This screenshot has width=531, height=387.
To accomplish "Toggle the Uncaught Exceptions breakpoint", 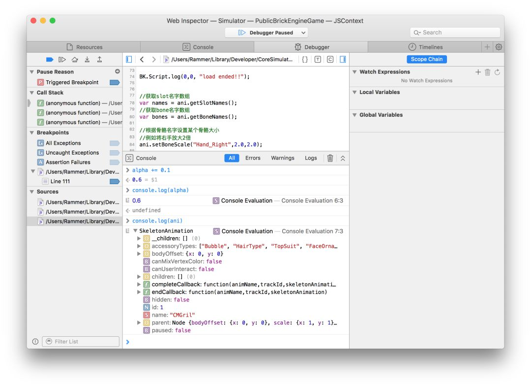I will (115, 153).
